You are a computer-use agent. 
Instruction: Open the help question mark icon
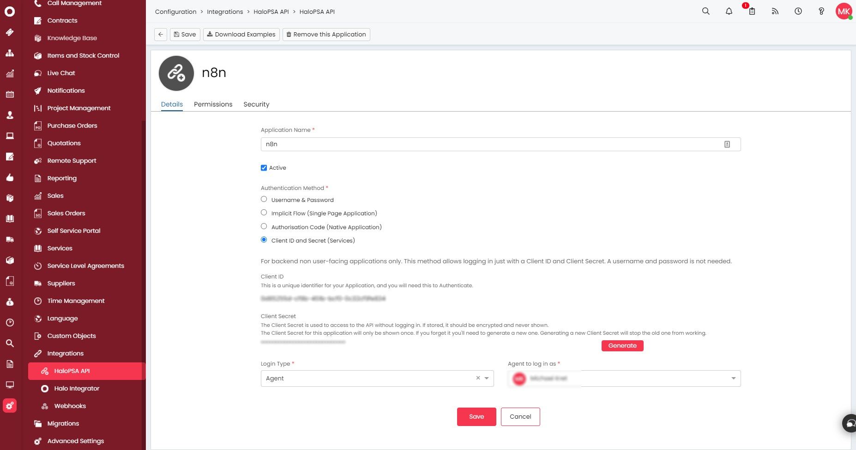point(821,11)
